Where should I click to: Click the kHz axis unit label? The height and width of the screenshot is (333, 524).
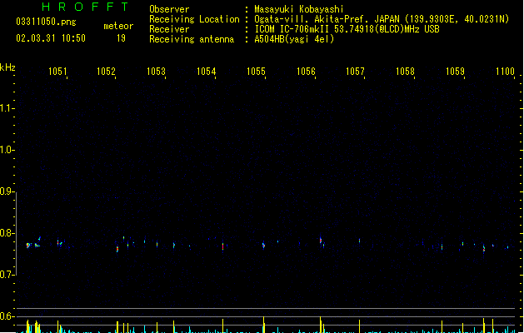pyautogui.click(x=7, y=67)
